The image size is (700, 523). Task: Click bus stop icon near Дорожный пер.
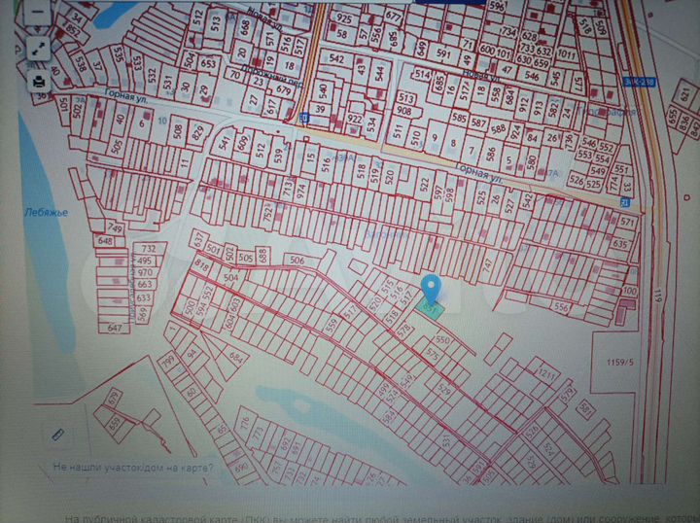(x=302, y=118)
